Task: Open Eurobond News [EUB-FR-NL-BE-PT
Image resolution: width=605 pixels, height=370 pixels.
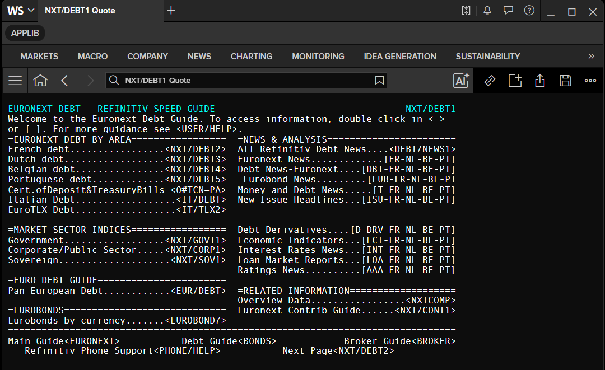Action: coord(411,179)
